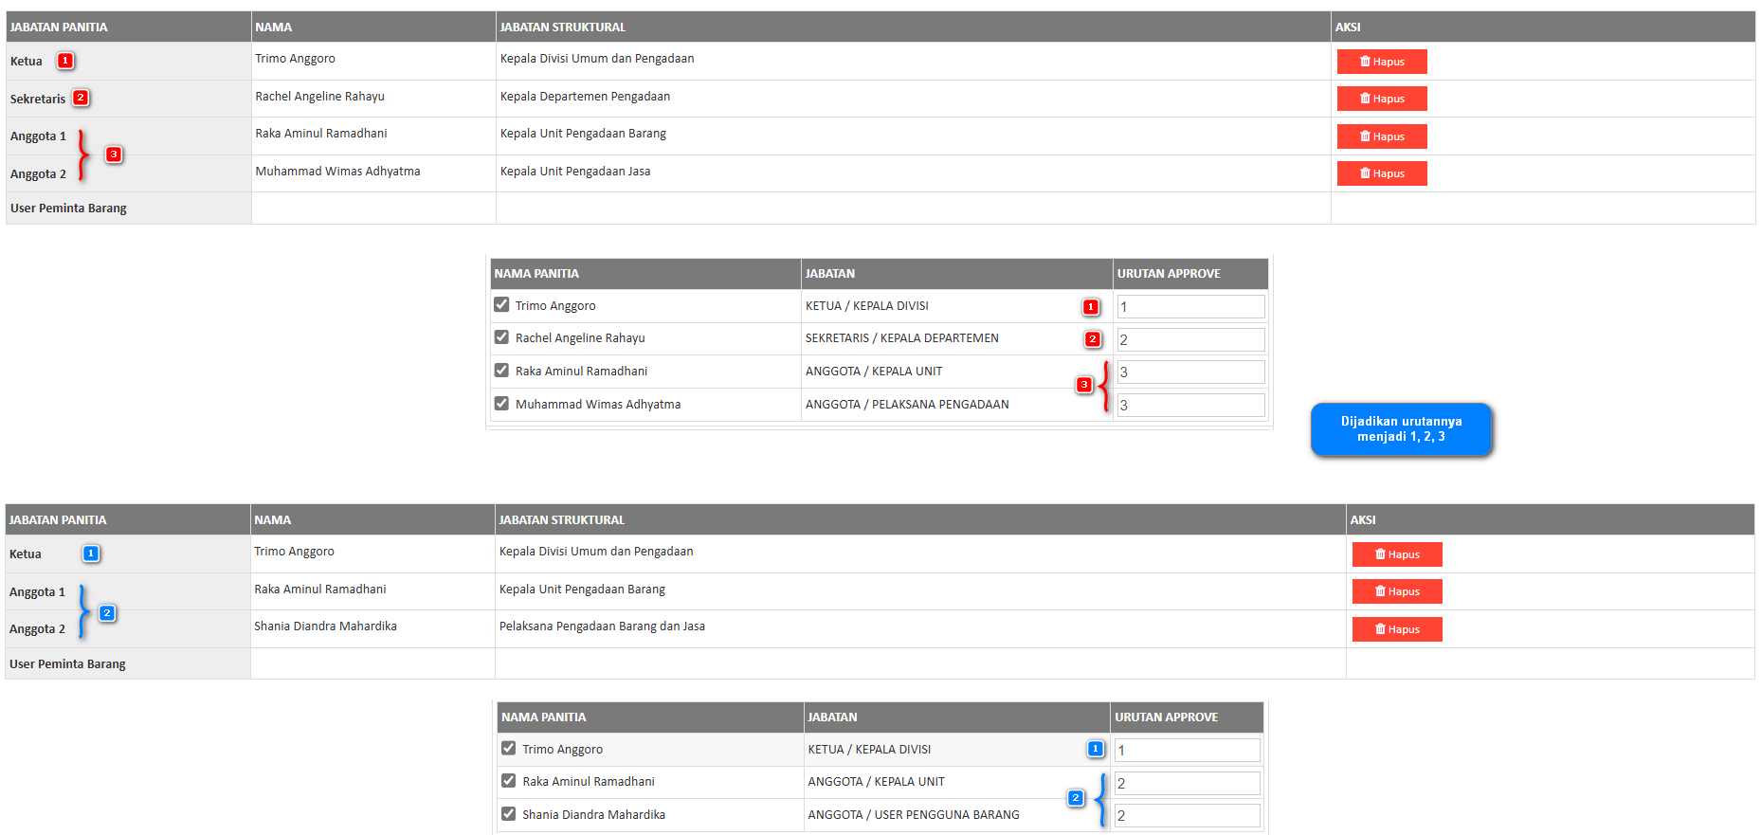Uncheck Rachel Angeline Rahayu checkbox

[x=501, y=337]
